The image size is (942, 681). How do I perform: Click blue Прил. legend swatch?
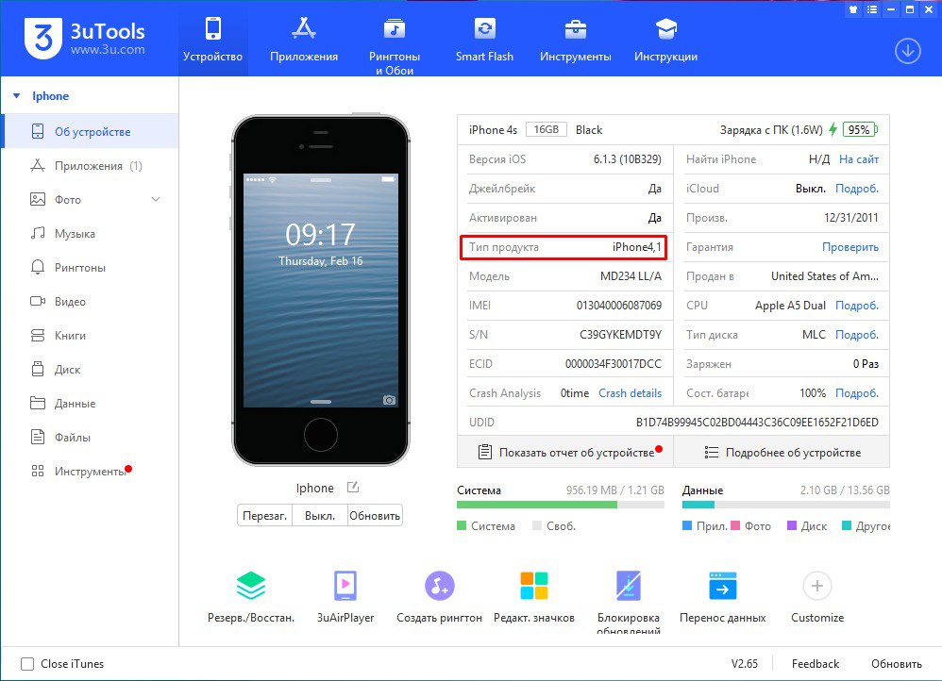point(687,525)
